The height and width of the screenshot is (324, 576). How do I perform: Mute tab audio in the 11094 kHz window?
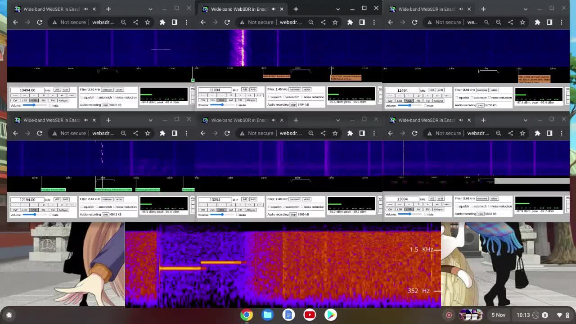274,9
